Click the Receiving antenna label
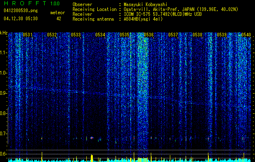 [x=93, y=19]
